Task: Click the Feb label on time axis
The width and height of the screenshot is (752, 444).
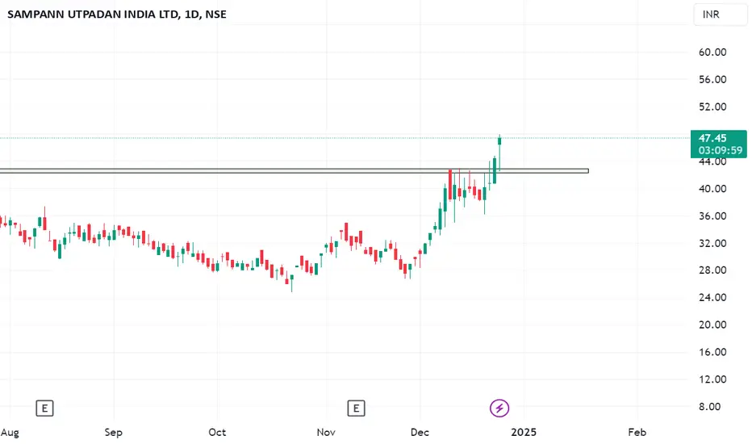Action: [637, 433]
